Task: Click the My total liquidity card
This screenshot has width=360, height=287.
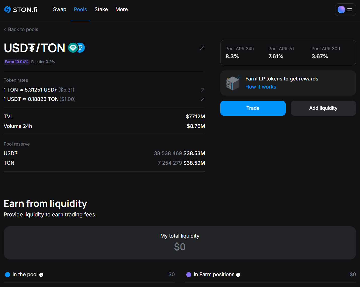Action: [180, 243]
